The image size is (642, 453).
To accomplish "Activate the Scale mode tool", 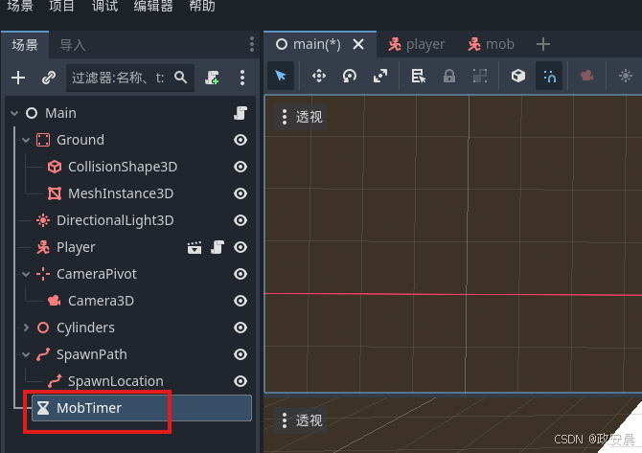I will click(x=380, y=76).
